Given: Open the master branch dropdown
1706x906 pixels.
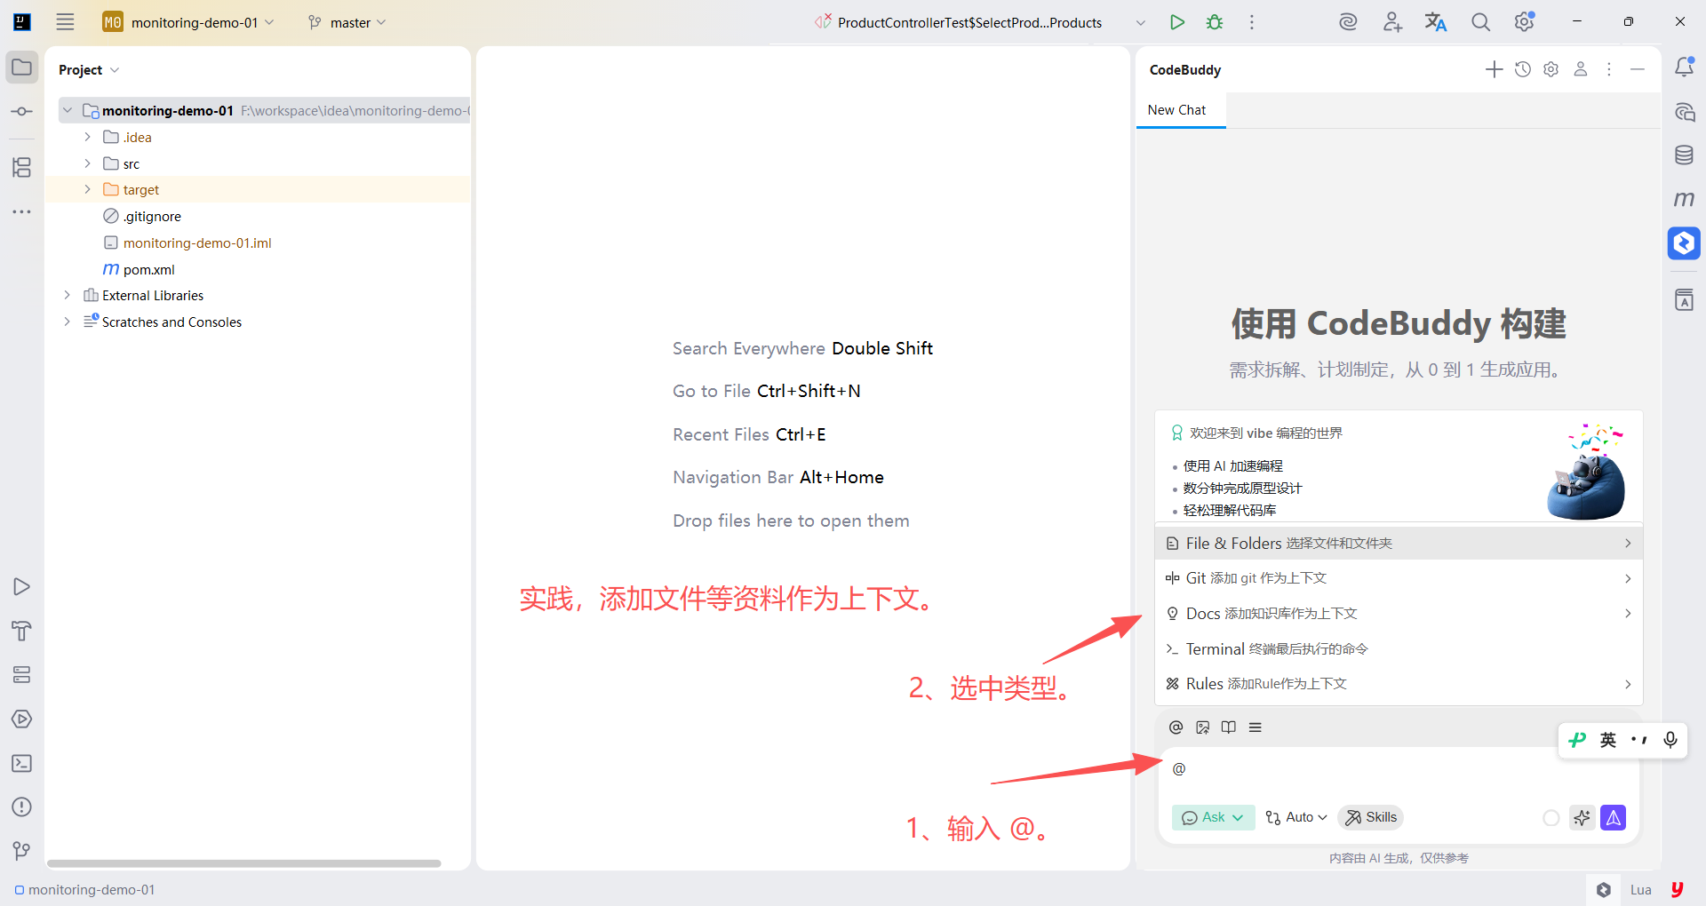Looking at the screenshot, I should [x=347, y=22].
